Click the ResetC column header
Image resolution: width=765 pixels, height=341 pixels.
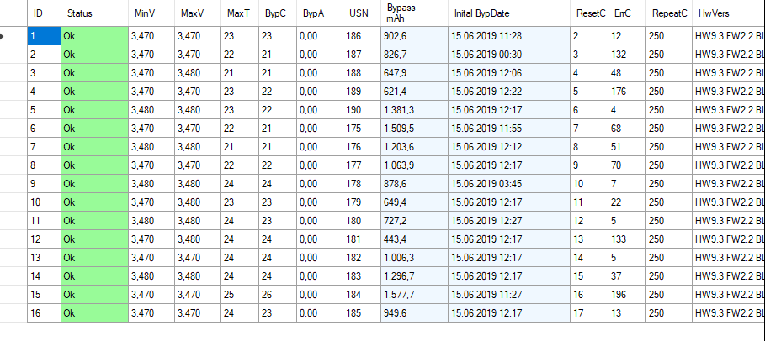(588, 13)
